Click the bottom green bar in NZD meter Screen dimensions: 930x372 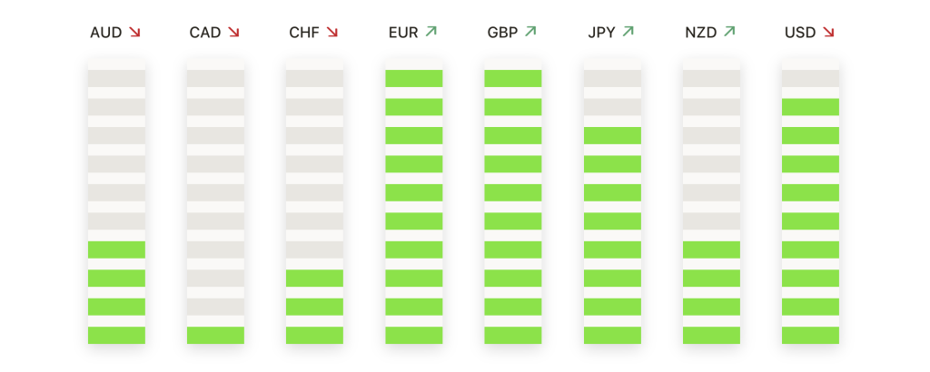click(x=711, y=336)
